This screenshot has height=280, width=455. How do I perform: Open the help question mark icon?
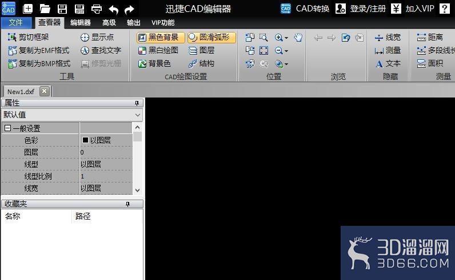(444, 9)
